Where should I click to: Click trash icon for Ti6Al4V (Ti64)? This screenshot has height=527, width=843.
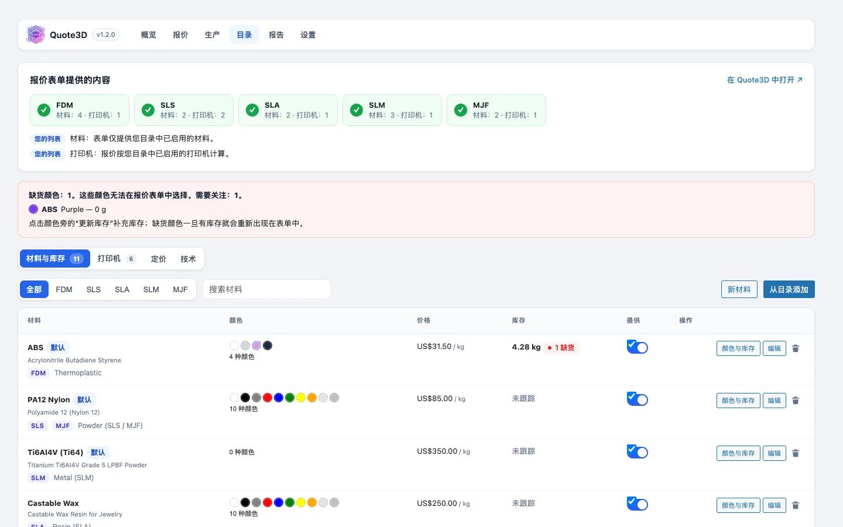click(796, 453)
